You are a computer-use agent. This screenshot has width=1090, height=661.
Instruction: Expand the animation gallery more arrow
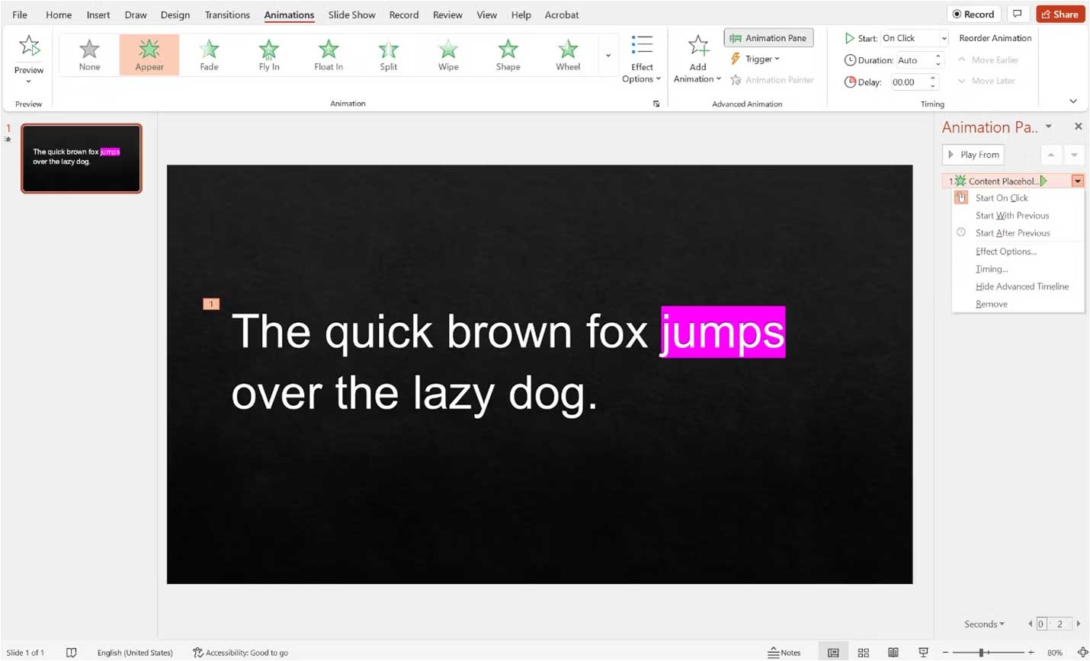(x=608, y=56)
